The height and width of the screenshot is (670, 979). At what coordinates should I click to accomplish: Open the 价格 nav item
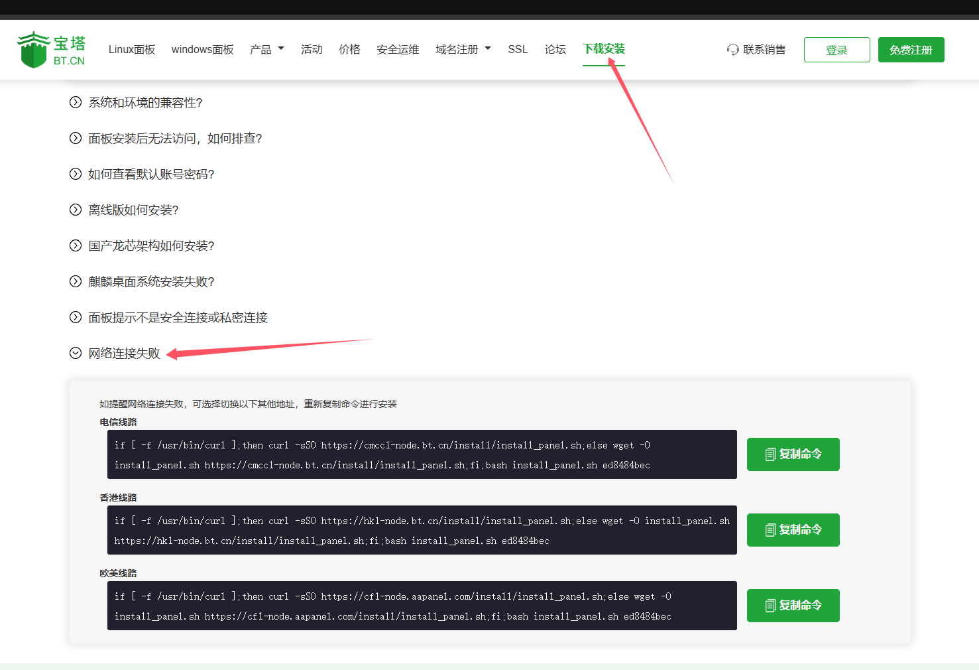tap(349, 50)
